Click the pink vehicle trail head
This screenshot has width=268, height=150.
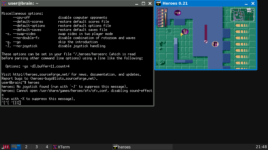pyautogui.click(x=206, y=41)
